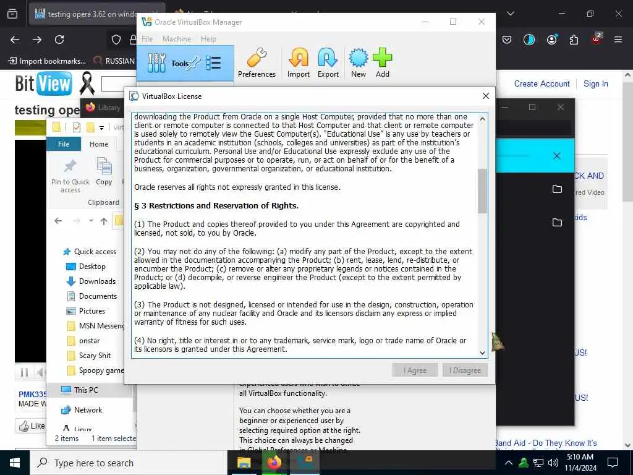Close the VirtualBox License dialog
Screen dimensions: 633x475
click(486, 96)
